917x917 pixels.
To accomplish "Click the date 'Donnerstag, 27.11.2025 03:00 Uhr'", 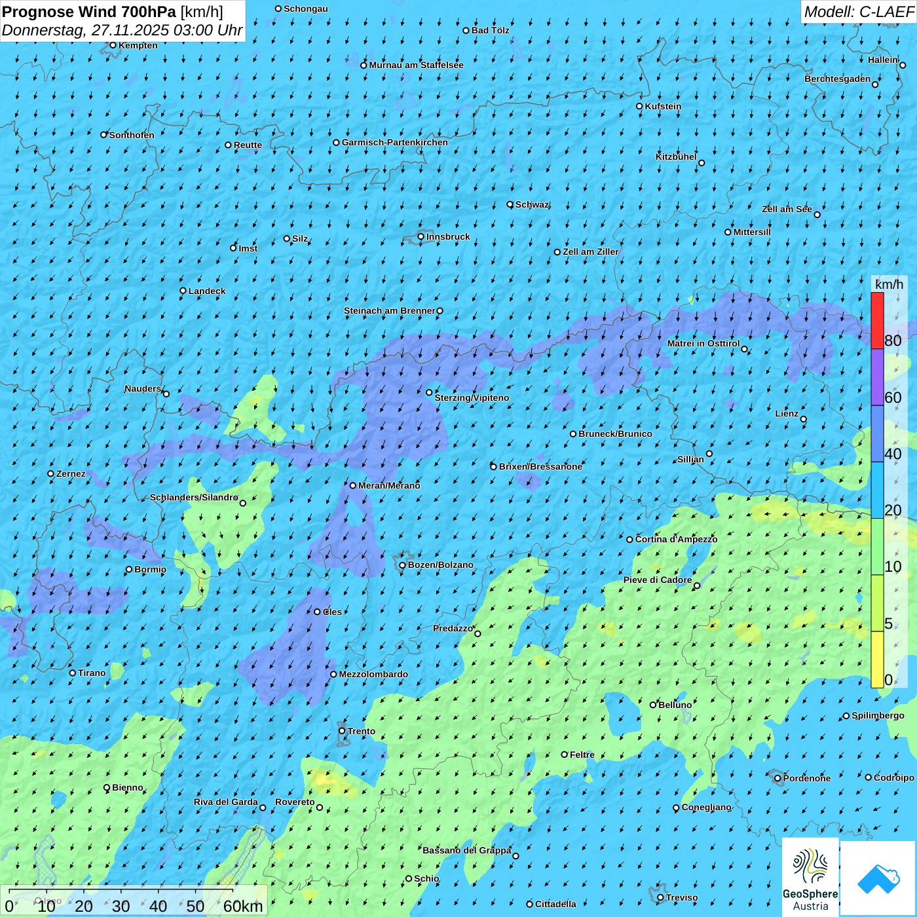I will pos(122,30).
